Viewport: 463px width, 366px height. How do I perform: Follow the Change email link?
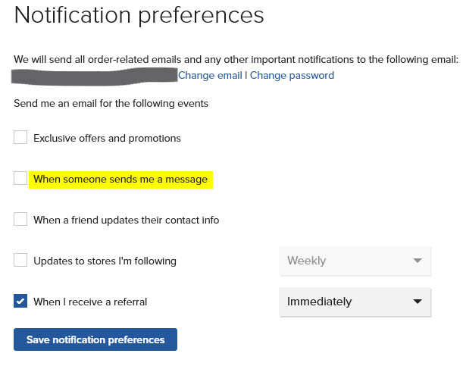pos(210,76)
